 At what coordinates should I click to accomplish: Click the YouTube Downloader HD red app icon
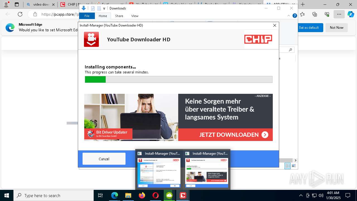(x=91, y=39)
